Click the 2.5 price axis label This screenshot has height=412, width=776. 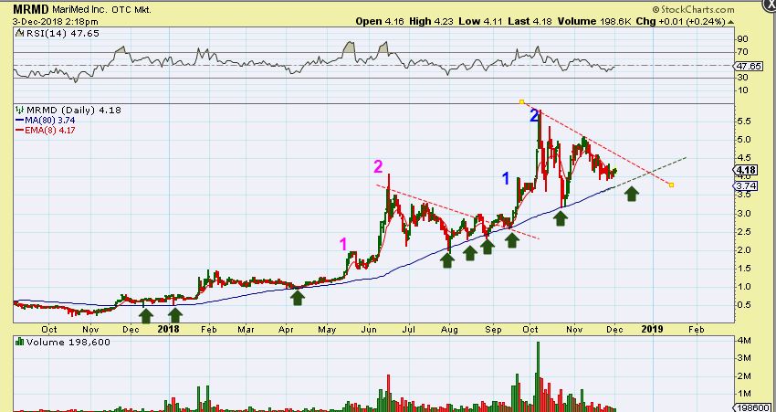coord(744,232)
